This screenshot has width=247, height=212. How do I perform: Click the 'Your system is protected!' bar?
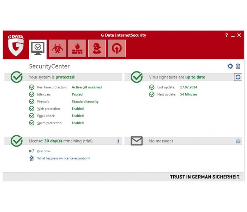(x=63, y=77)
